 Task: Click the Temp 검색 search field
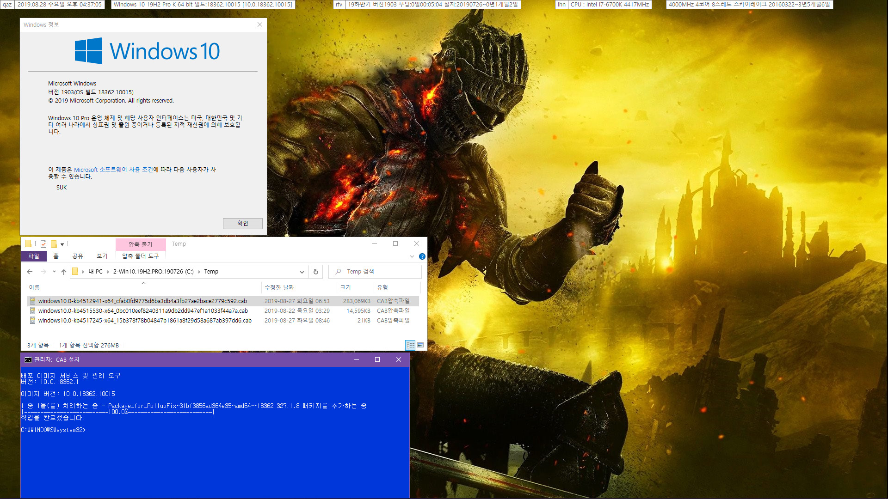(375, 272)
